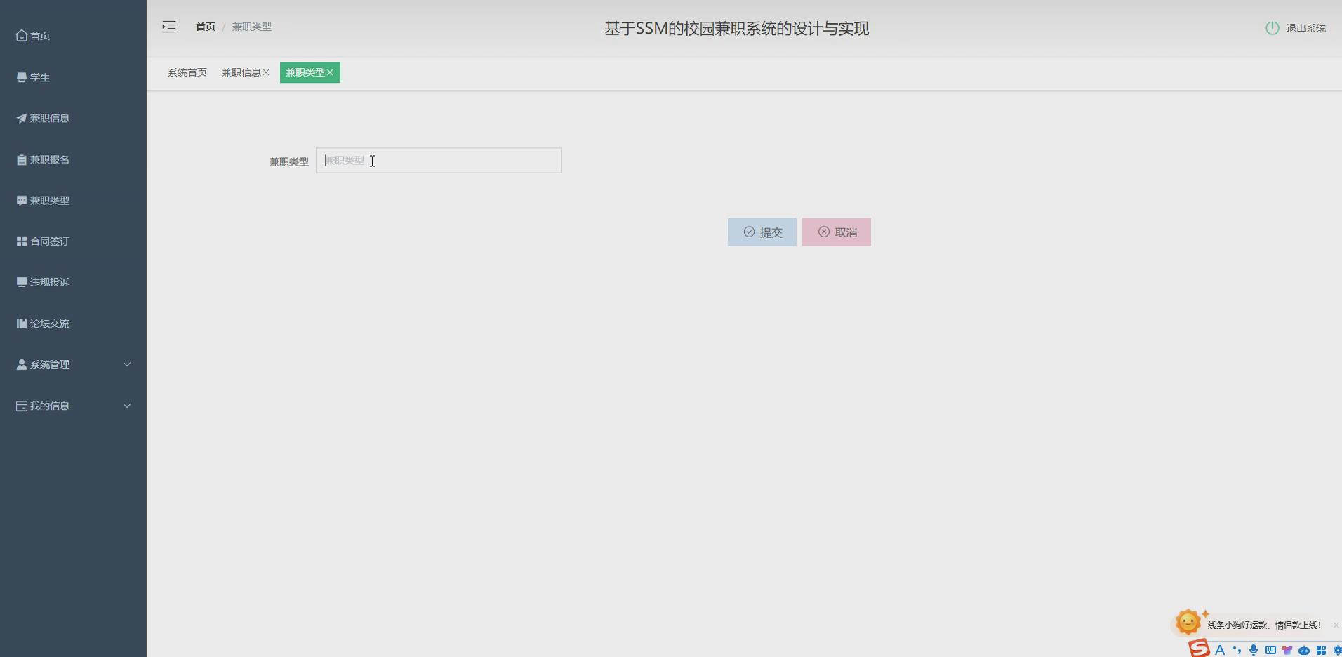Click the 首页 home icon in sidebar

tap(20, 35)
